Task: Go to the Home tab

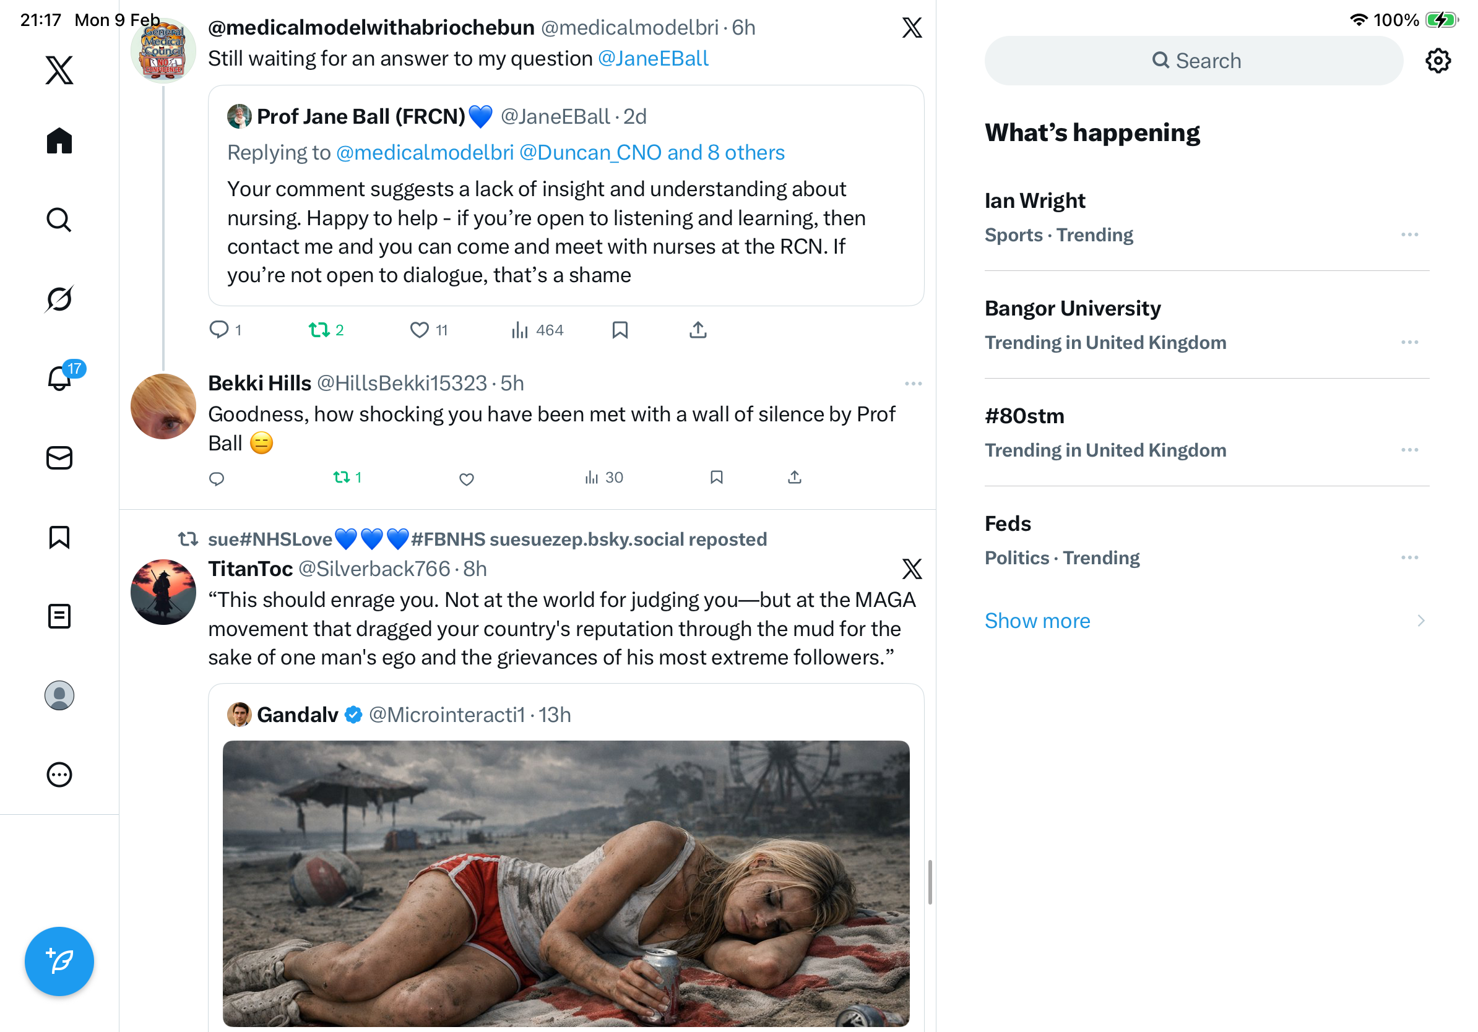Action: point(59,140)
